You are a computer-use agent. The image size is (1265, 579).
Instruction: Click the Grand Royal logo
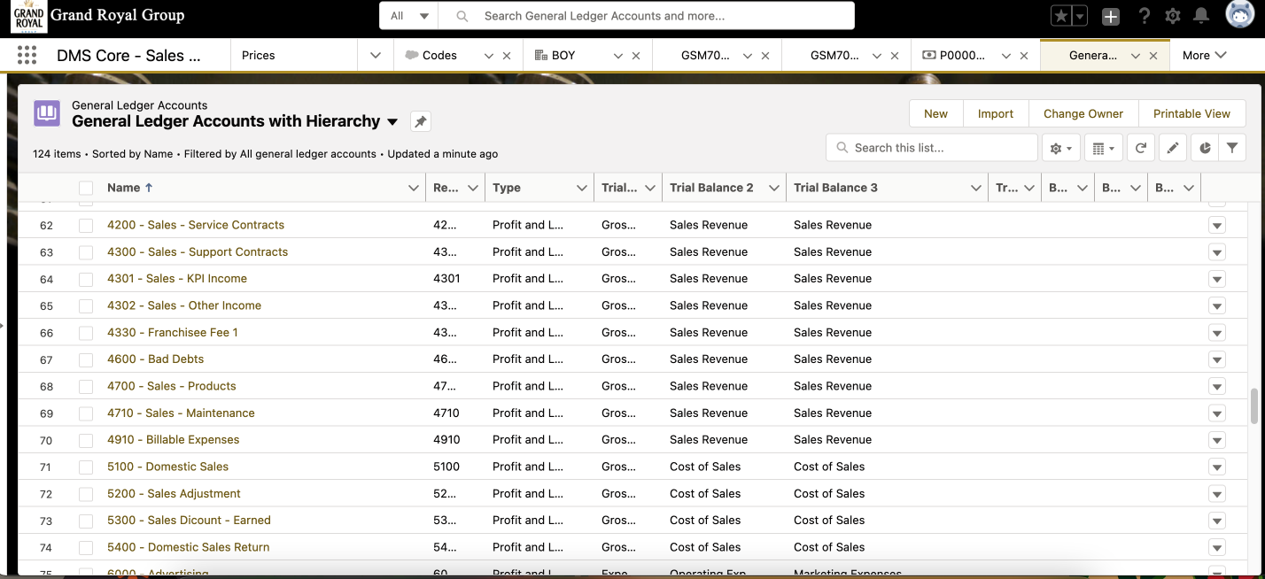coord(28,17)
